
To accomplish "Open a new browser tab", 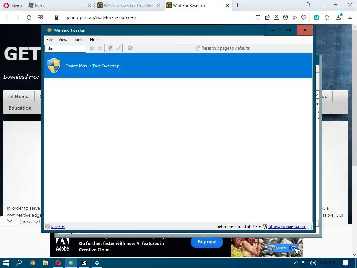I will click(x=237, y=5).
